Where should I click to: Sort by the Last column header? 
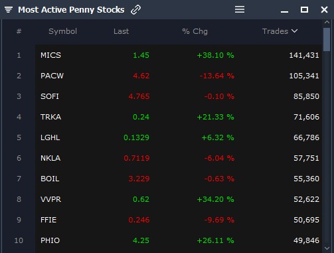pos(121,31)
